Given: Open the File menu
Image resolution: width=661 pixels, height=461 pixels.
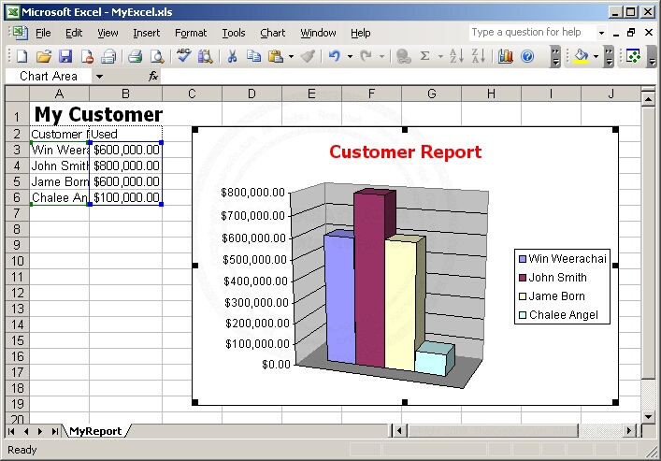Looking at the screenshot, I should point(43,33).
